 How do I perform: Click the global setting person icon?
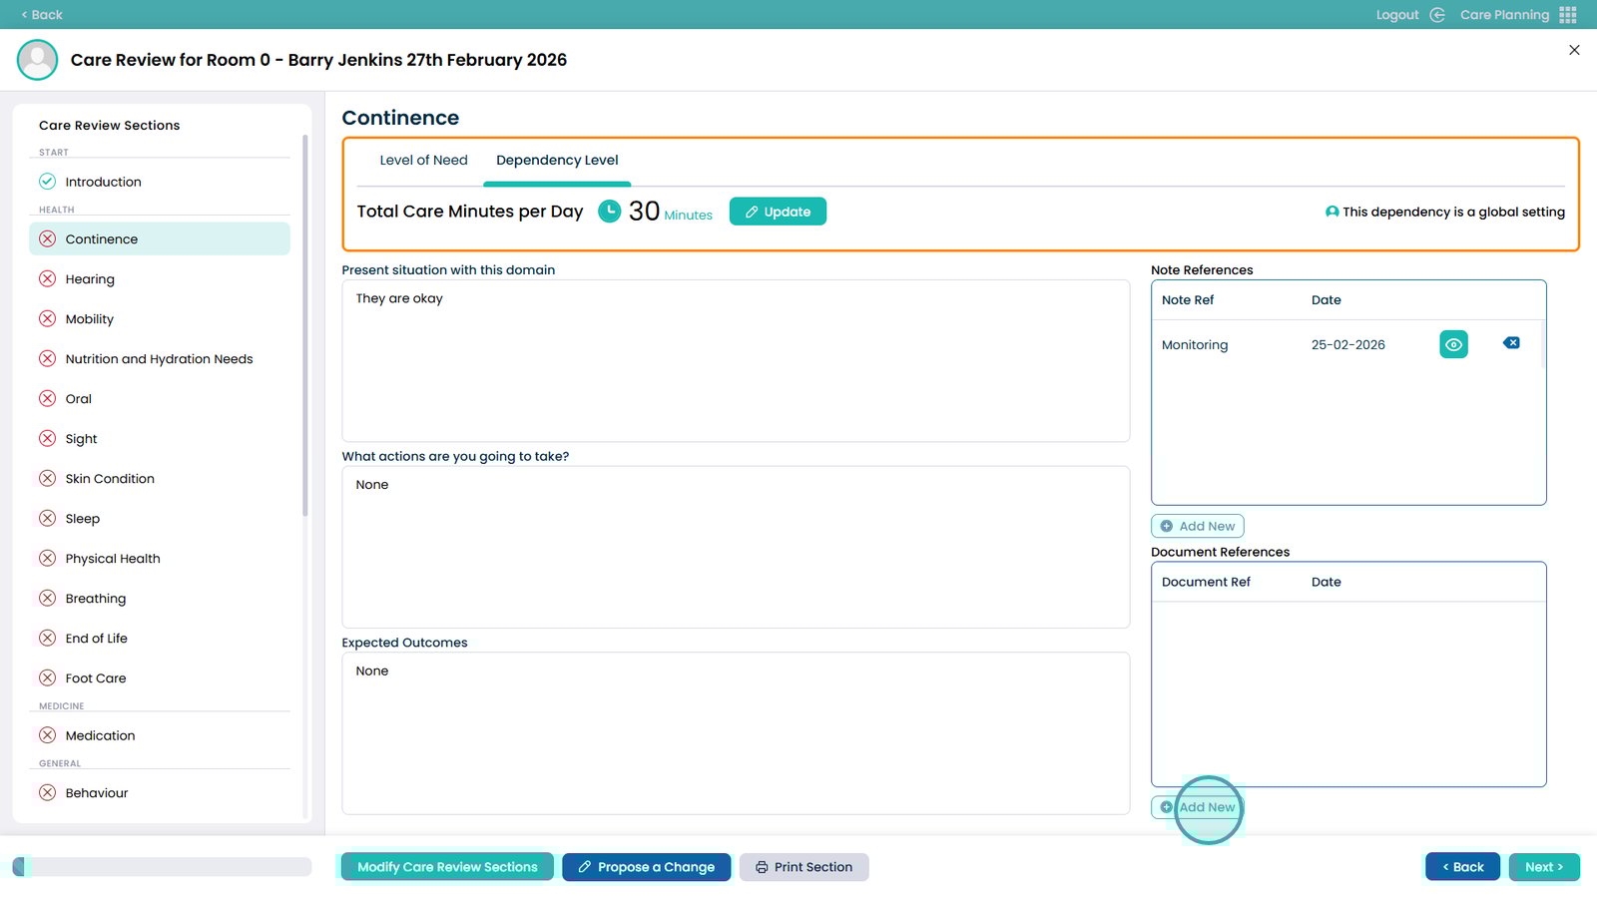(x=1331, y=212)
